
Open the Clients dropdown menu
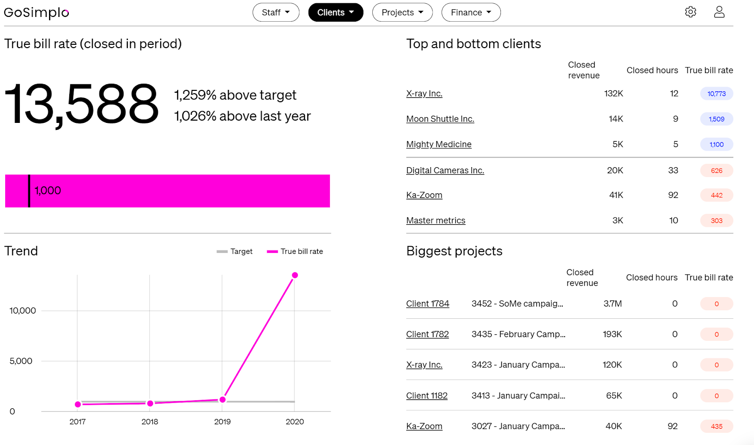[x=336, y=13]
